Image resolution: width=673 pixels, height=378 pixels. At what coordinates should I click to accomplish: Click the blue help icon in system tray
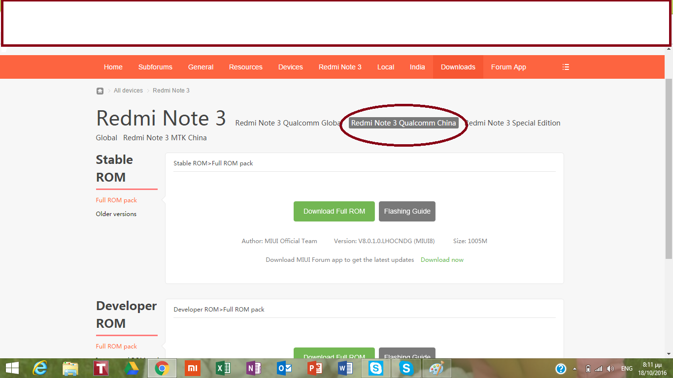pyautogui.click(x=561, y=369)
